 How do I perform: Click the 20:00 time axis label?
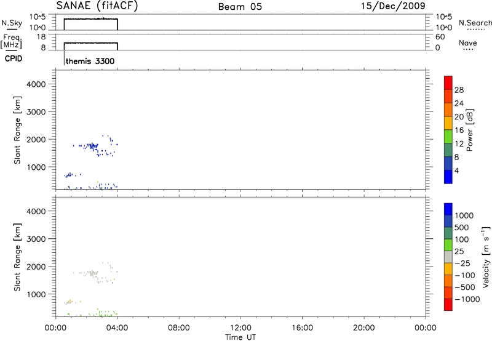click(364, 328)
